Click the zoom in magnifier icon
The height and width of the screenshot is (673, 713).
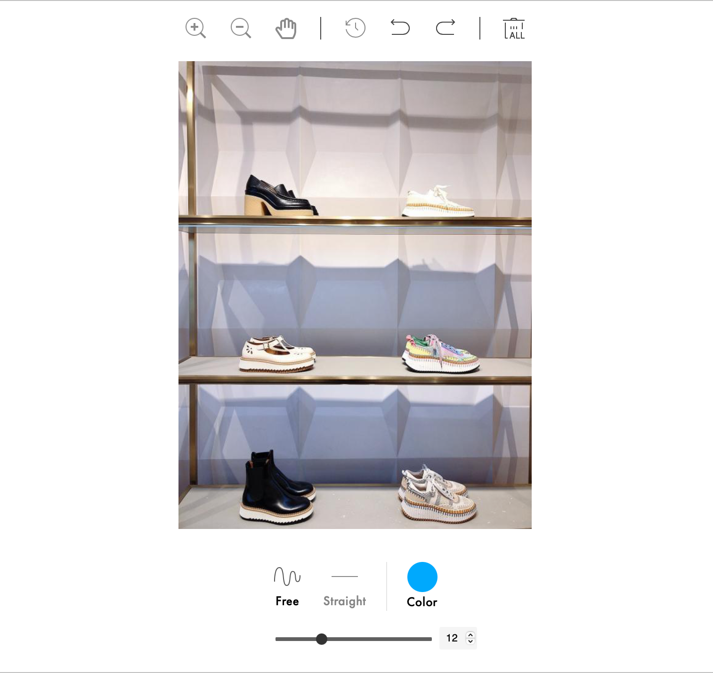tap(195, 28)
